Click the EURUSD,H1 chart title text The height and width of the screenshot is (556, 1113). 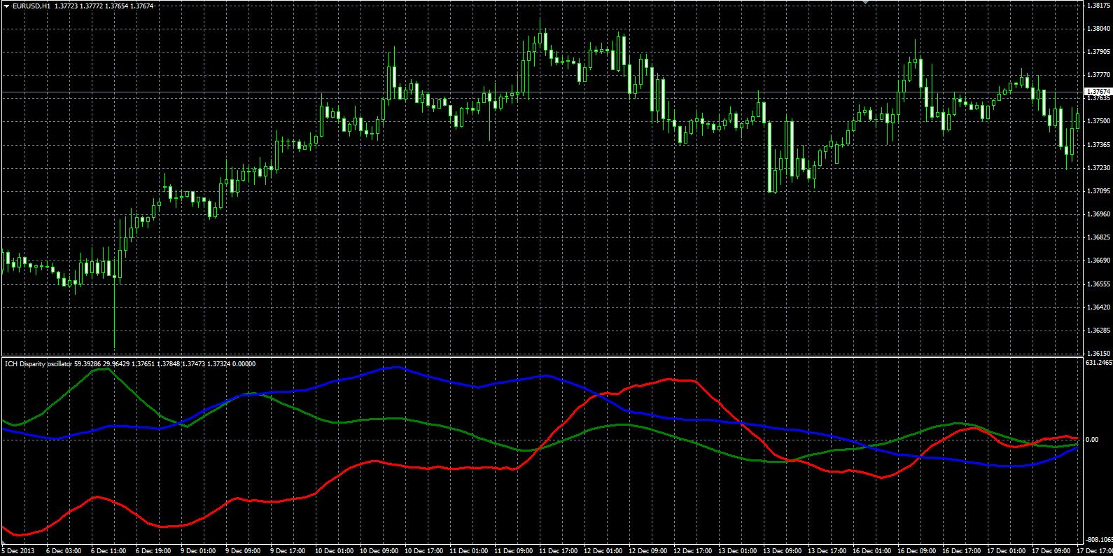31,6
